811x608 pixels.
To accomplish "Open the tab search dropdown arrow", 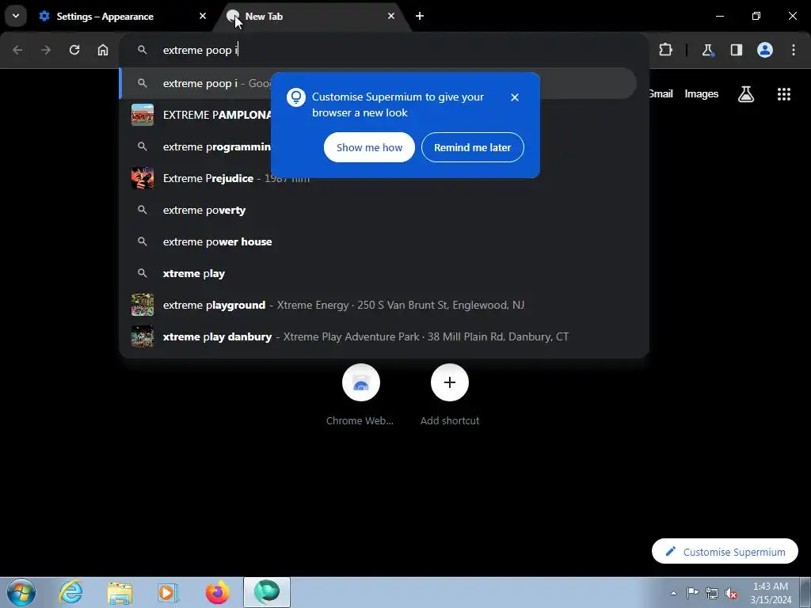I will pos(16,16).
